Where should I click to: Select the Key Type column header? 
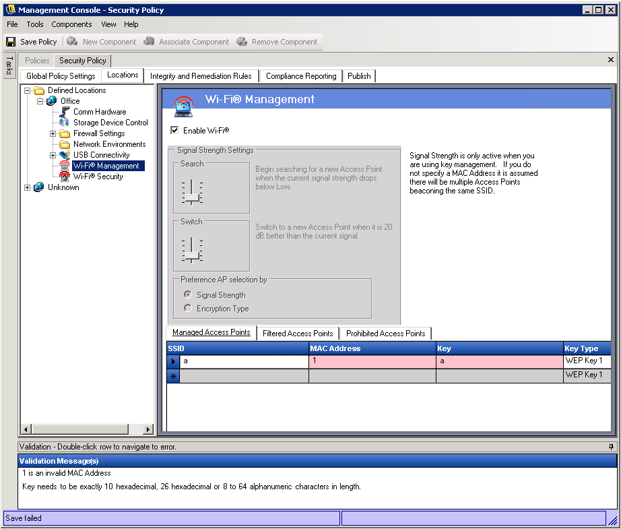click(587, 348)
